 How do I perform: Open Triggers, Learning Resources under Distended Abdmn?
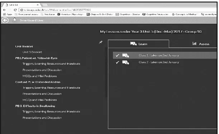coord(51,88)
